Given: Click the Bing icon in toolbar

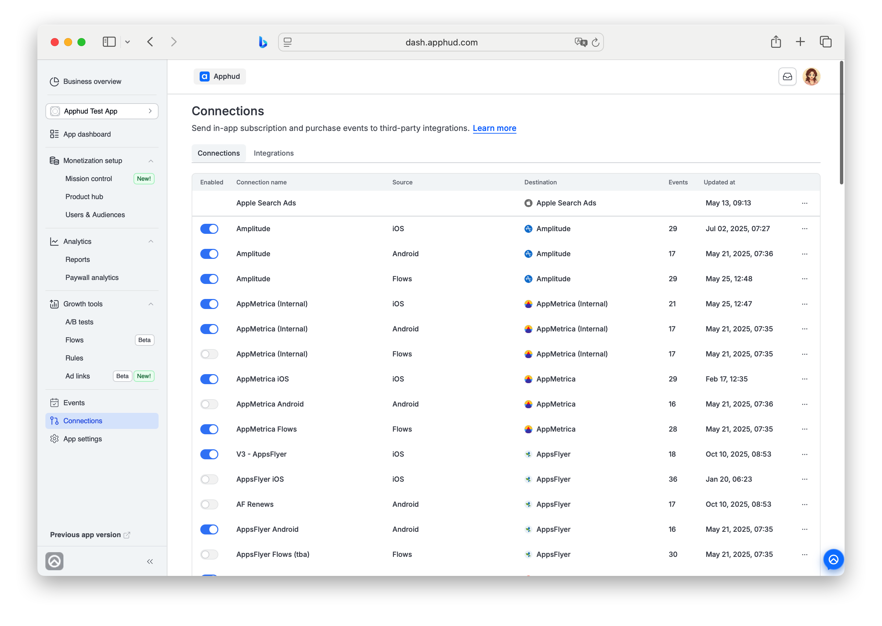Looking at the screenshot, I should point(263,42).
